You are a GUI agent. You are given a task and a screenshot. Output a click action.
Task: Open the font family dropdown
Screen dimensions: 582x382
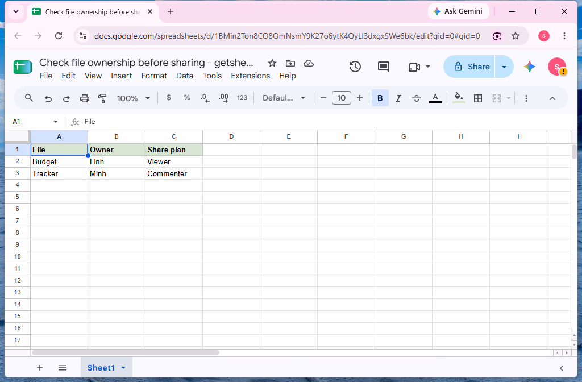[284, 98]
